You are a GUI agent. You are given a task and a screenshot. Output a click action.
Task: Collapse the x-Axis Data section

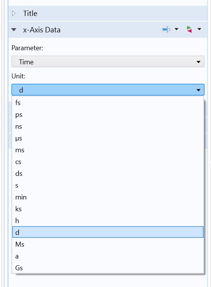(x=14, y=30)
